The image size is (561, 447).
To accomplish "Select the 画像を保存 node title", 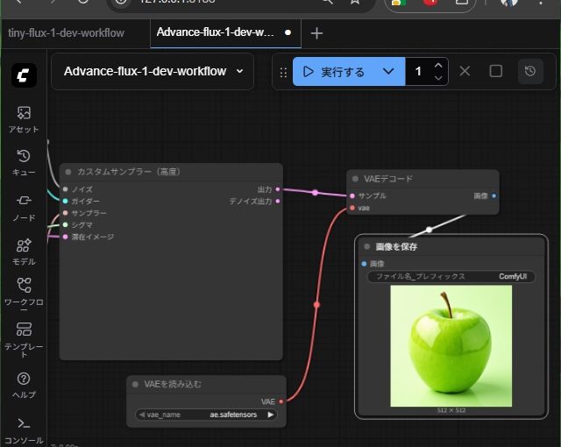I will pyautogui.click(x=396, y=247).
